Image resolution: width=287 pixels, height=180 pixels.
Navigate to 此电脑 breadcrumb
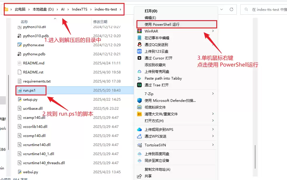click(x=20, y=9)
